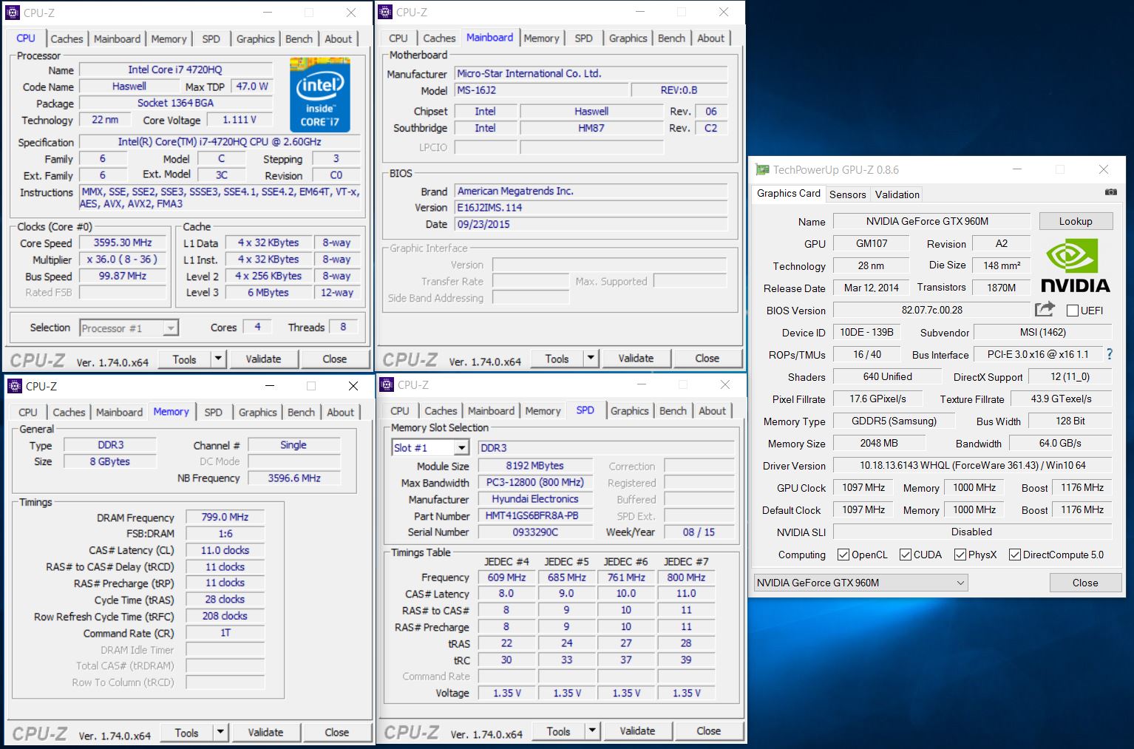Click Validate in the Memory tab window

pyautogui.click(x=265, y=732)
